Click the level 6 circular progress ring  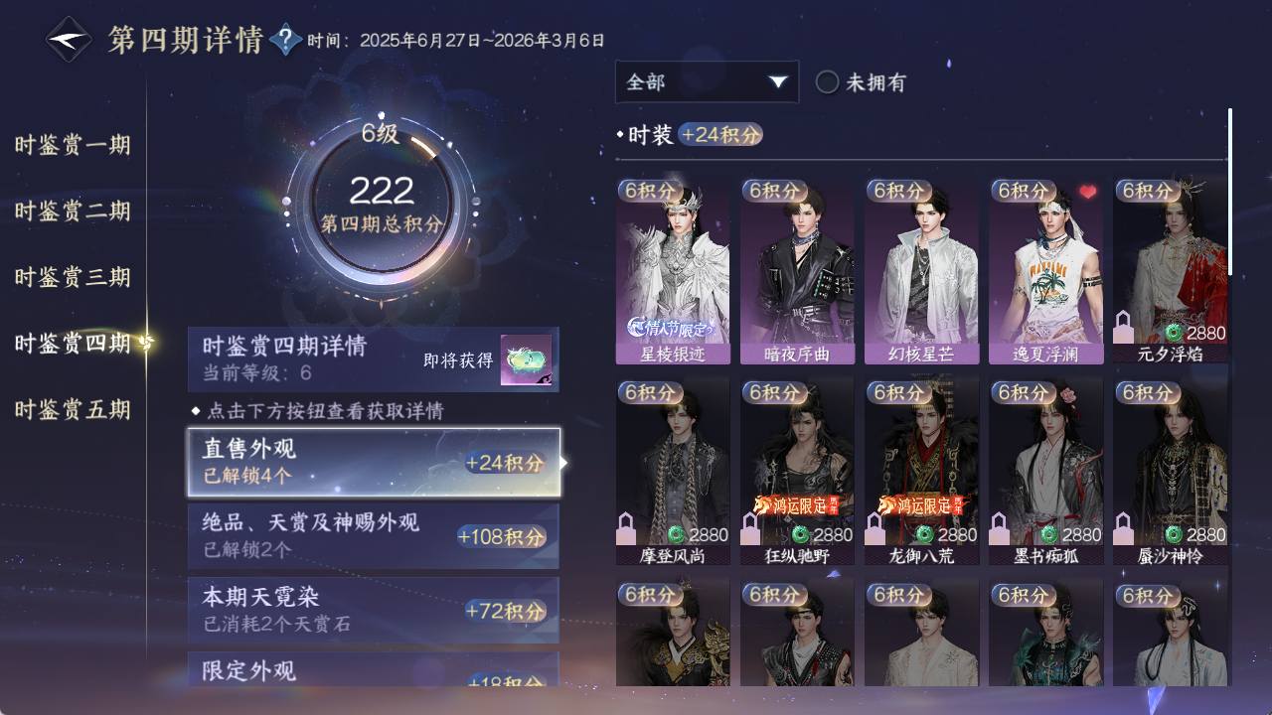[381, 204]
